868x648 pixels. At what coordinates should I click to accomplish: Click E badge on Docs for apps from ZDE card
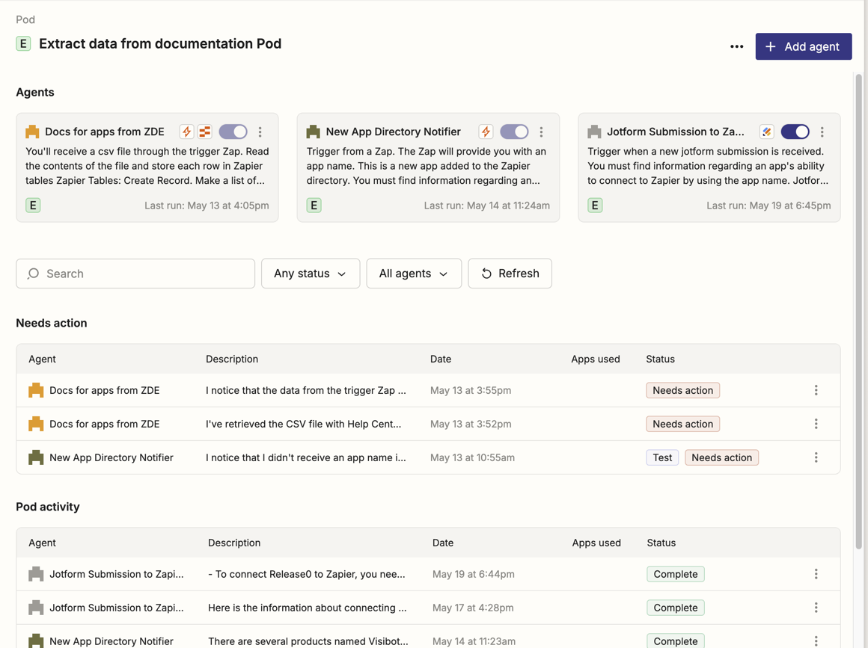[x=33, y=206]
